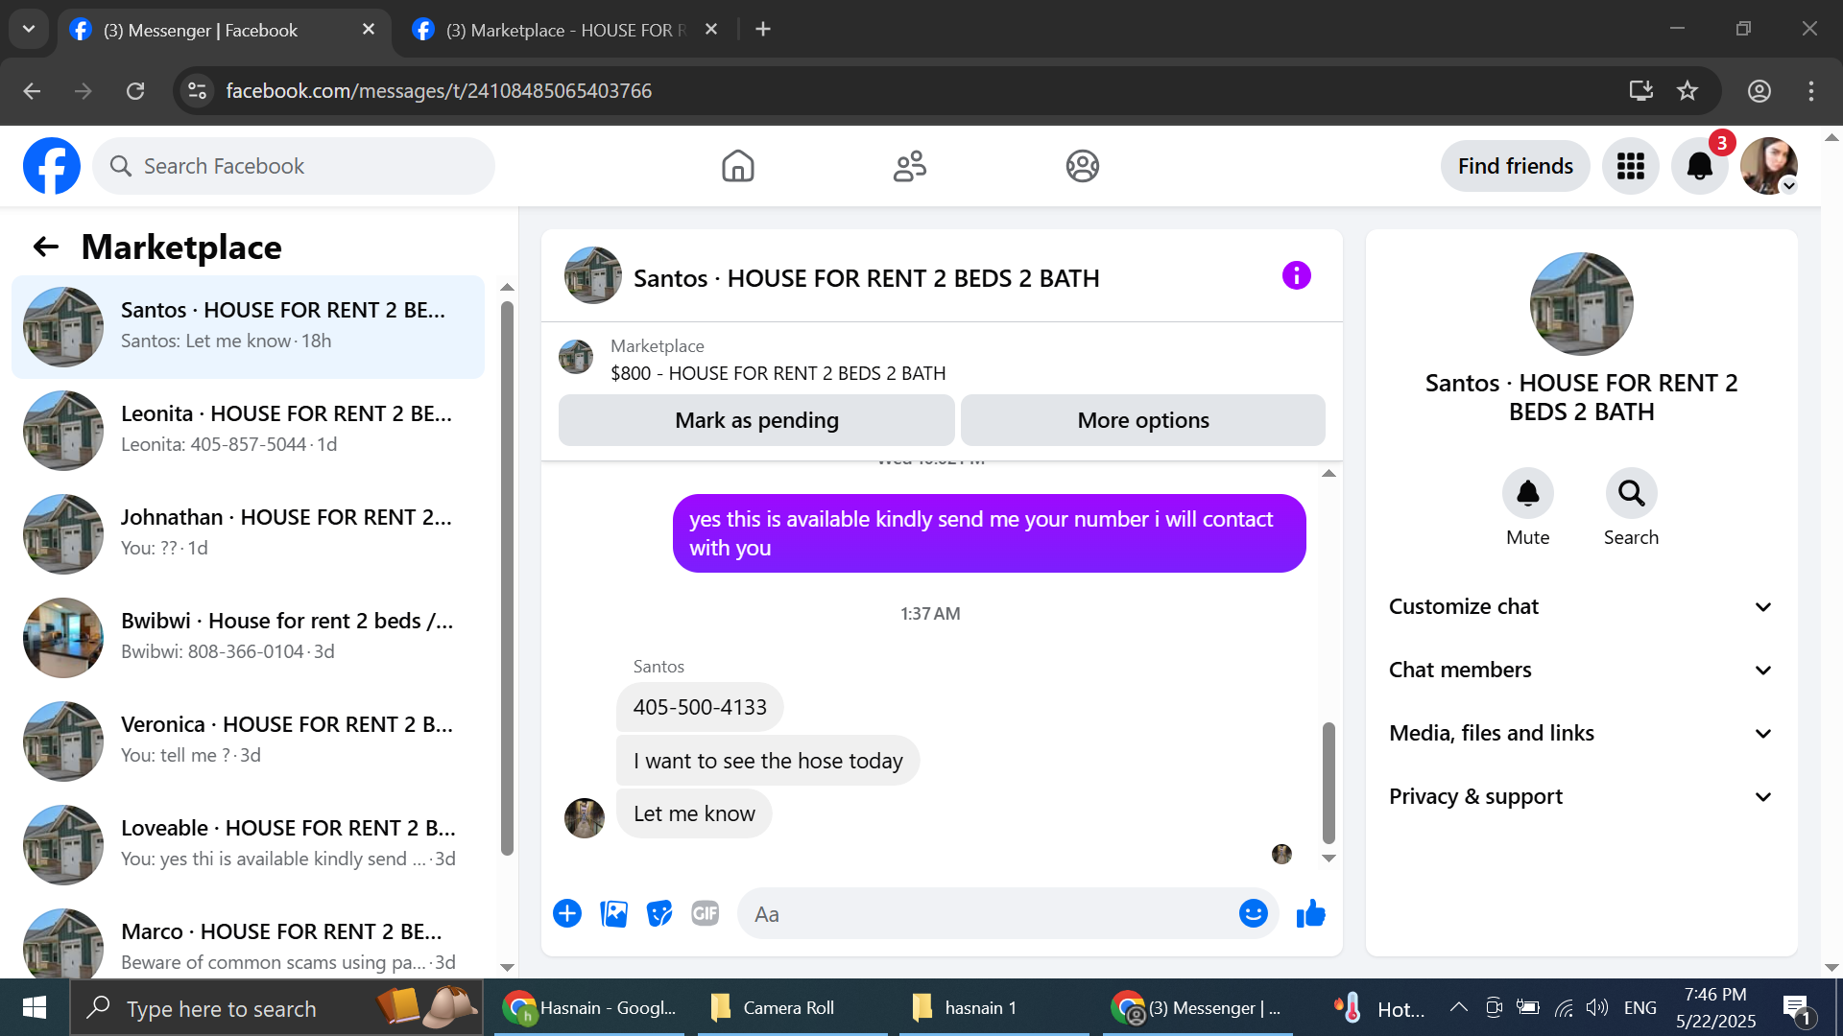Close the Messenger | Facebook tab
This screenshot has width=1843, height=1036.
369,30
